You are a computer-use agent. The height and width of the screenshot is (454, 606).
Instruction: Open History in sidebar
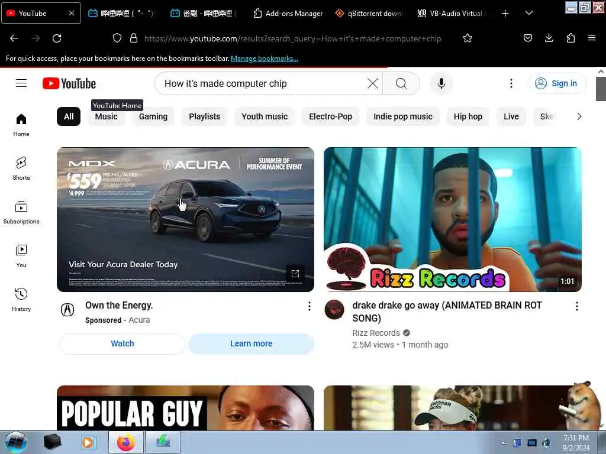21,300
